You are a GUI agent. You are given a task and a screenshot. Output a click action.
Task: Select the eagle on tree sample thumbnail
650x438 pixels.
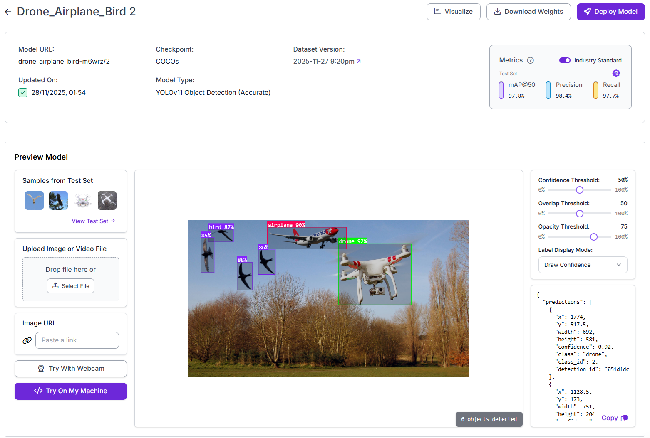[x=58, y=200]
